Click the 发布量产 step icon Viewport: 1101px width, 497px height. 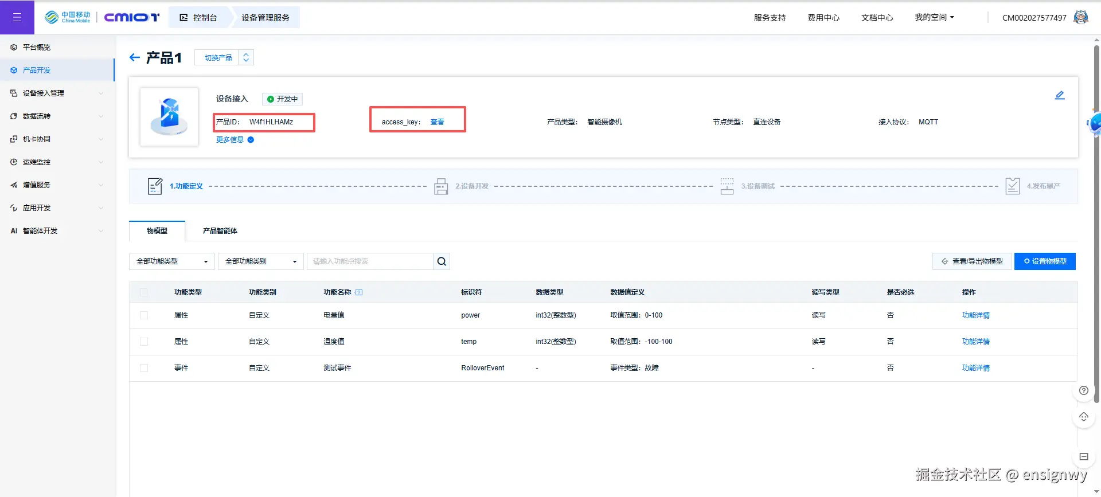point(1013,186)
